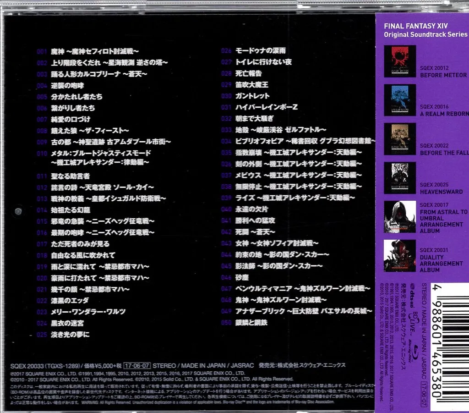
Task: Click the SQEX 20012 catalog number
Action: tap(434, 68)
